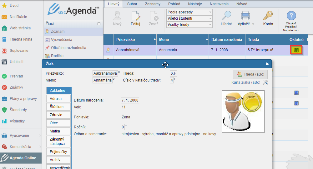
Task: Click the Konto key icon
Action: point(268,16)
